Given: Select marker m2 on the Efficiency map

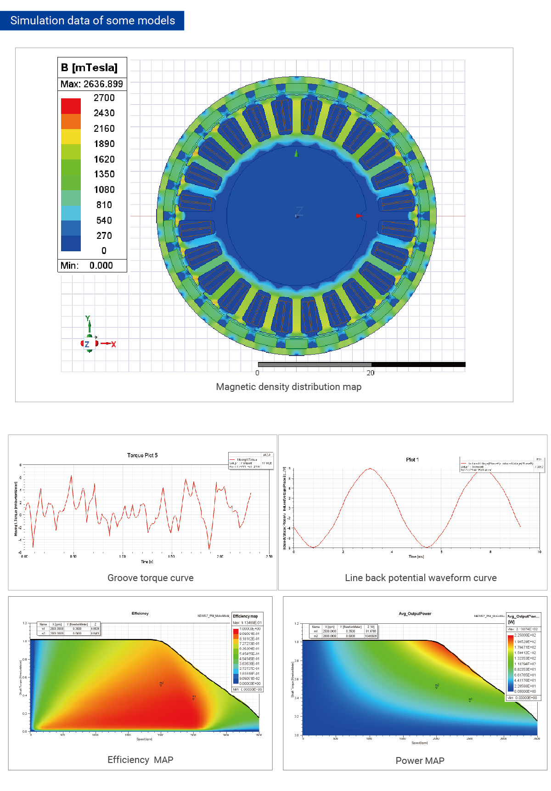Looking at the screenshot, I should pyautogui.click(x=162, y=684).
